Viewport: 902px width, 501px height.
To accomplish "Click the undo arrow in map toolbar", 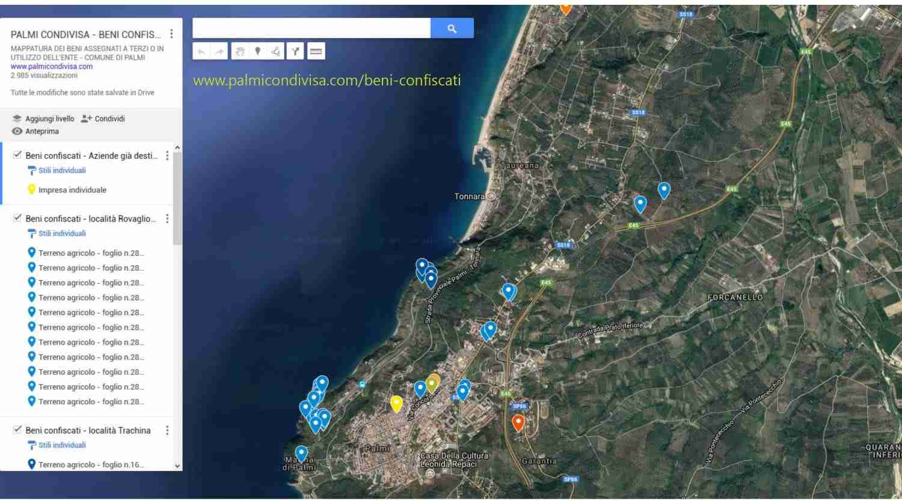I will pos(201,52).
